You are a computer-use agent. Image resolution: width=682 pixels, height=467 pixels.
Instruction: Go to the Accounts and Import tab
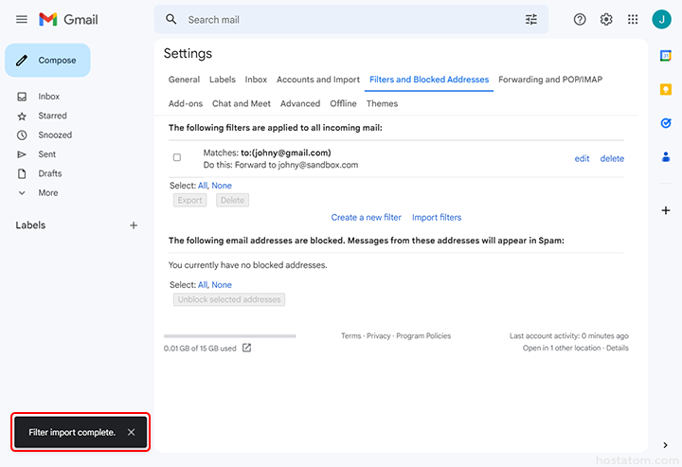point(318,80)
